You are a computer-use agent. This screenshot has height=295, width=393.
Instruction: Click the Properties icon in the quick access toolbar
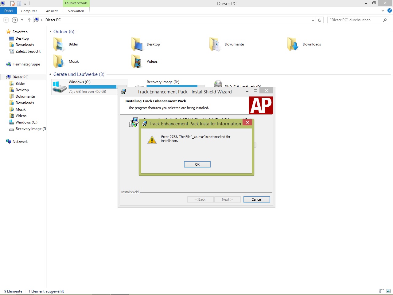(x=13, y=4)
